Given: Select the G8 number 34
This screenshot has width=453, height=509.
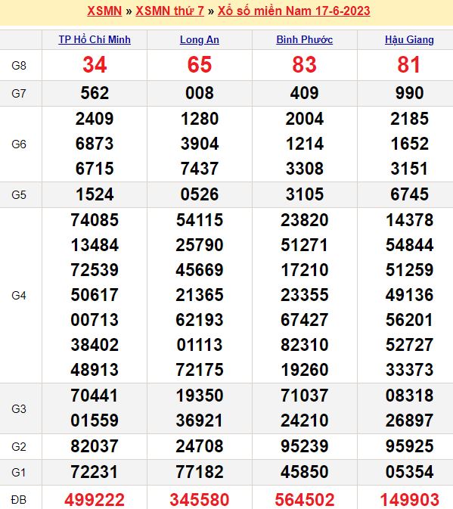Looking at the screenshot, I should pos(95,64).
